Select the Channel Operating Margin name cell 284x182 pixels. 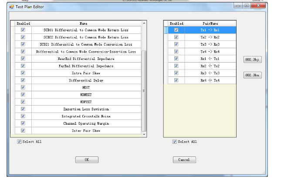(x=86, y=123)
